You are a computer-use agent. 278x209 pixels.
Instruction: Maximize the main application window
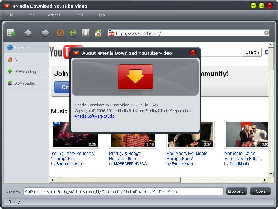coord(262,6)
